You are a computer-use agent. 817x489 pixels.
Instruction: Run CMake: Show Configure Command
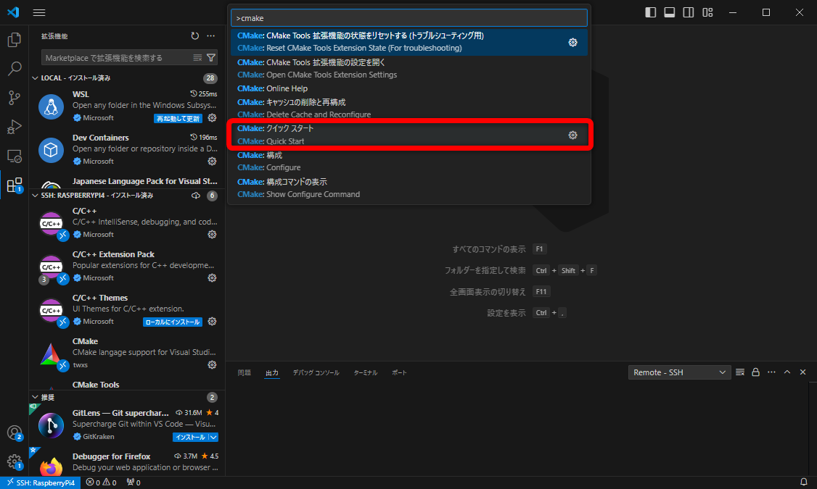(x=409, y=188)
